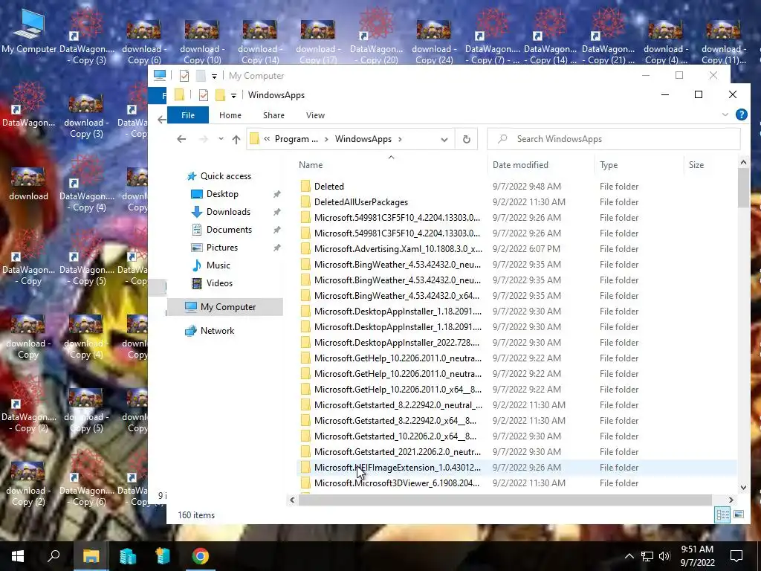Sort by Name column header
Viewport: 761px width, 571px height.
click(x=391, y=165)
